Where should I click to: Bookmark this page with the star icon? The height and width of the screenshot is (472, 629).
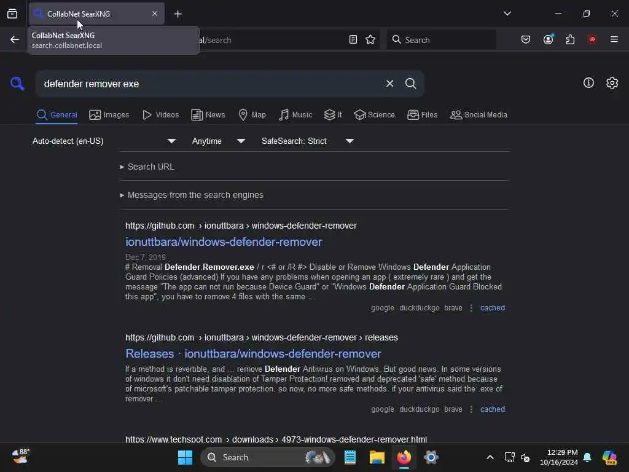[370, 40]
